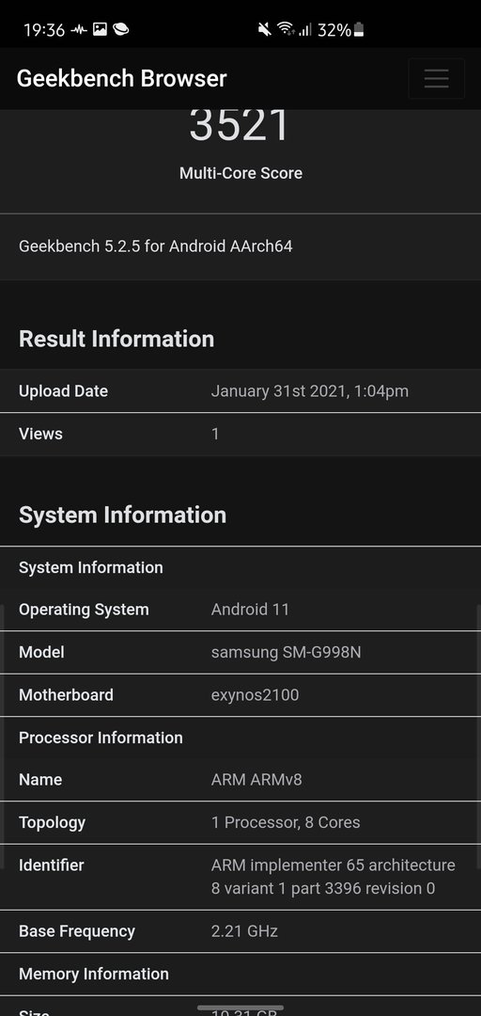
Task: Open the hamburger navigation menu
Action: click(x=436, y=78)
